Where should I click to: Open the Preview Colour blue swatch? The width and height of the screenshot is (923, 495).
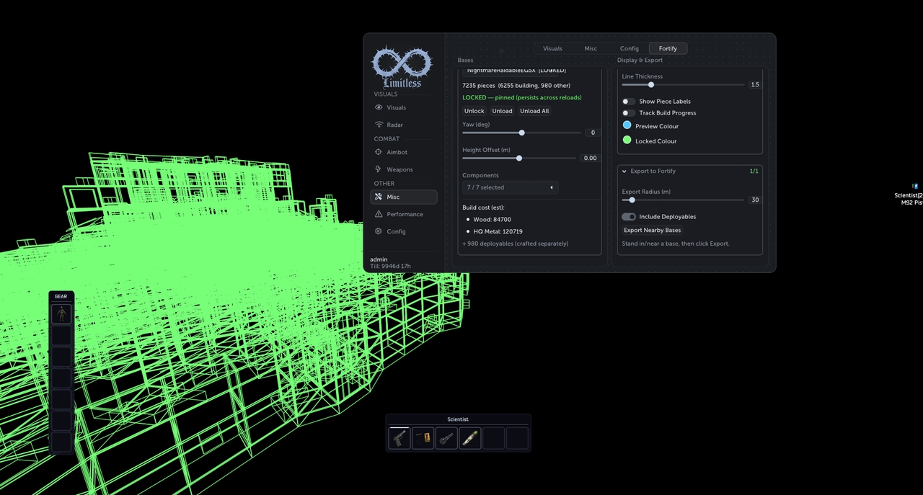point(627,125)
